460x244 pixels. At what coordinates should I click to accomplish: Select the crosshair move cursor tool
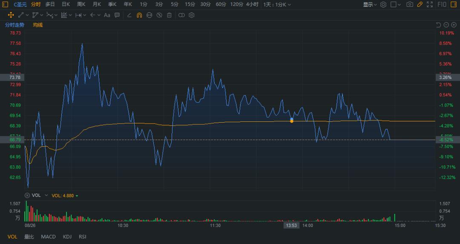tap(11, 15)
